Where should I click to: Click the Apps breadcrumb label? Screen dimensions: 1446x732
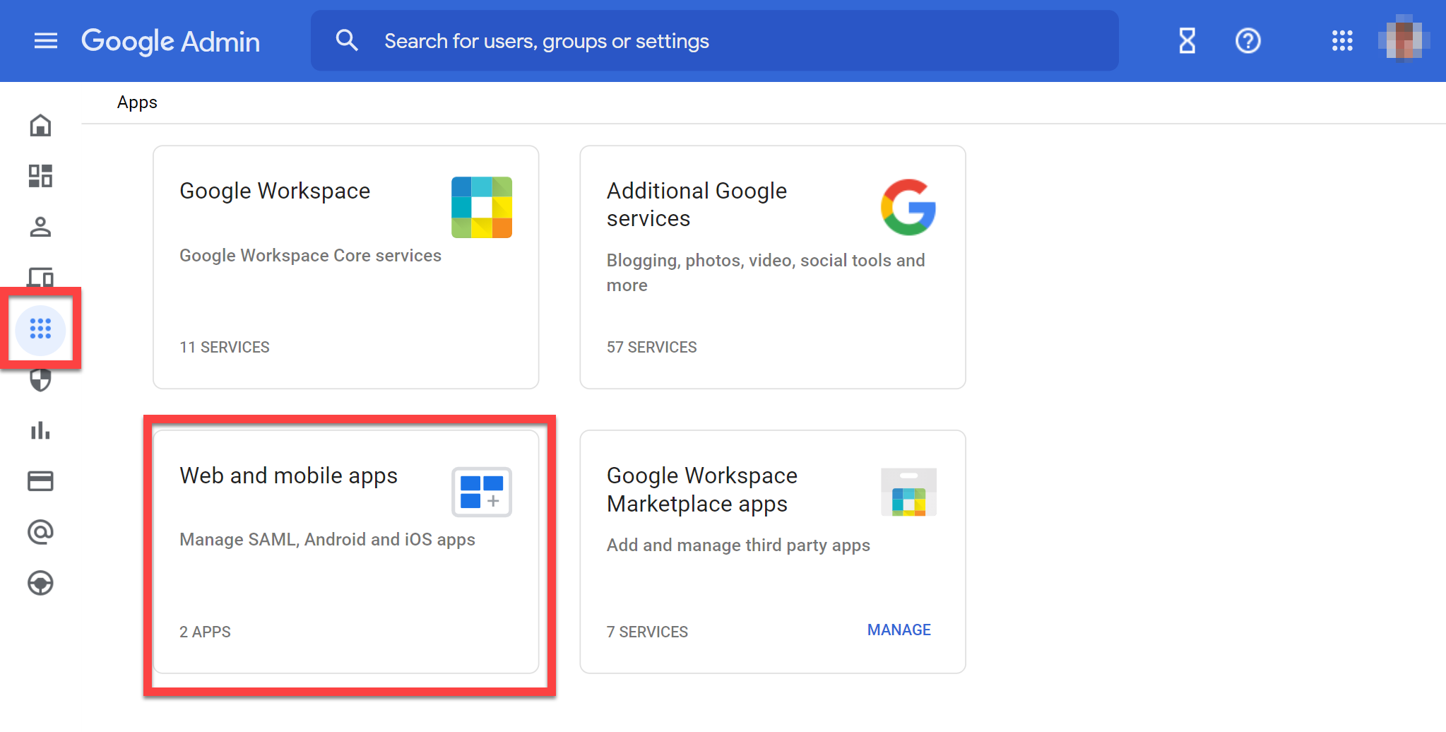point(137,103)
